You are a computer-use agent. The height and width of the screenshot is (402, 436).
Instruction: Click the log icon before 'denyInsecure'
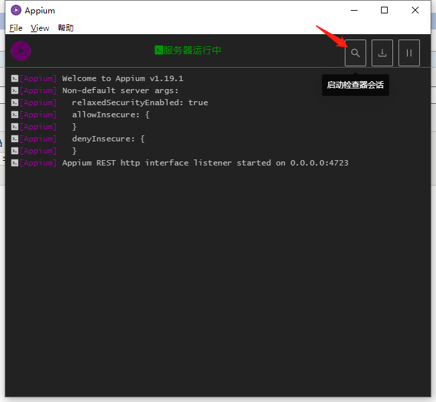coord(15,139)
